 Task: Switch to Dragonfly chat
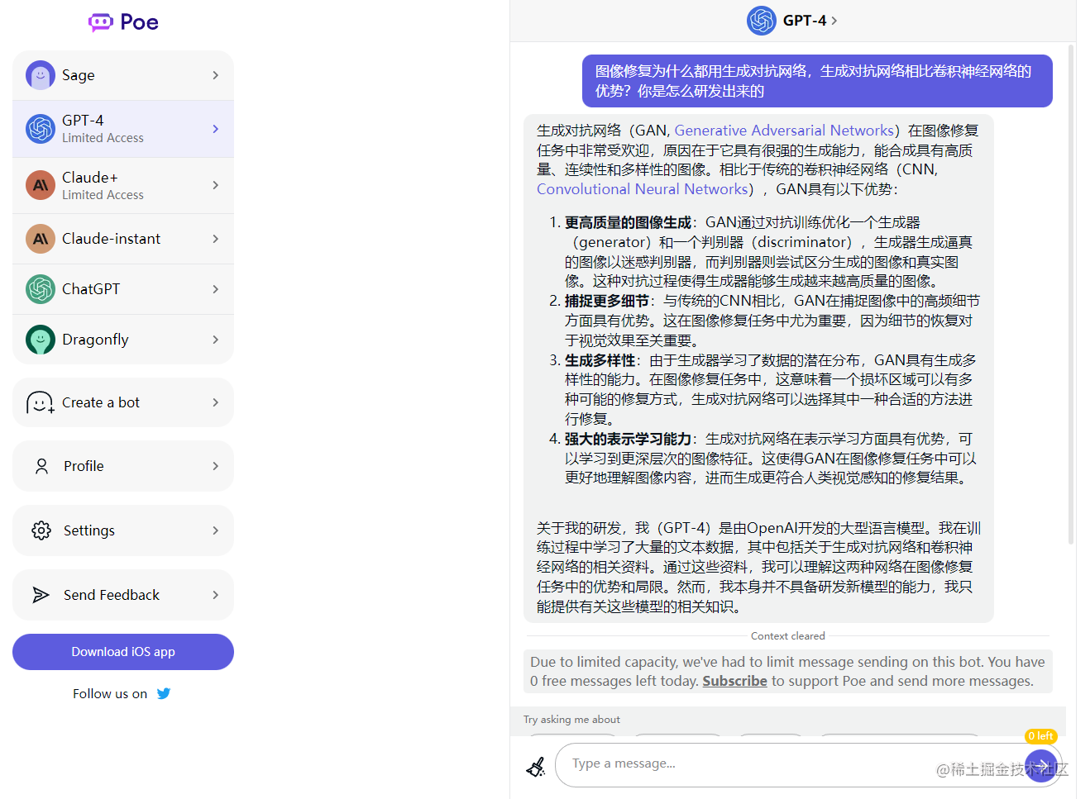tap(123, 340)
